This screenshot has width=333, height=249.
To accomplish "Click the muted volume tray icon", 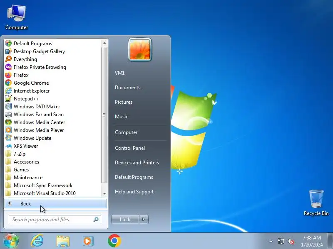I will (x=291, y=241).
